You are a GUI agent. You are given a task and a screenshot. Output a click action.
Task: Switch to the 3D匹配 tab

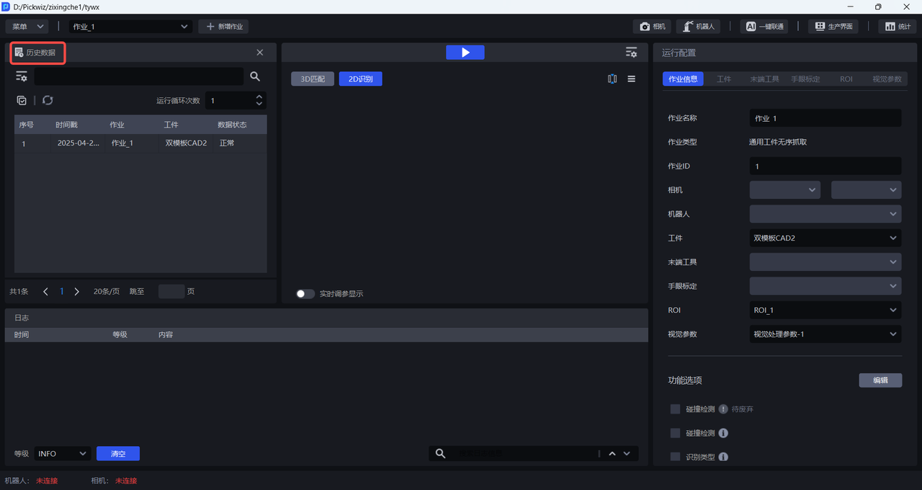click(313, 79)
